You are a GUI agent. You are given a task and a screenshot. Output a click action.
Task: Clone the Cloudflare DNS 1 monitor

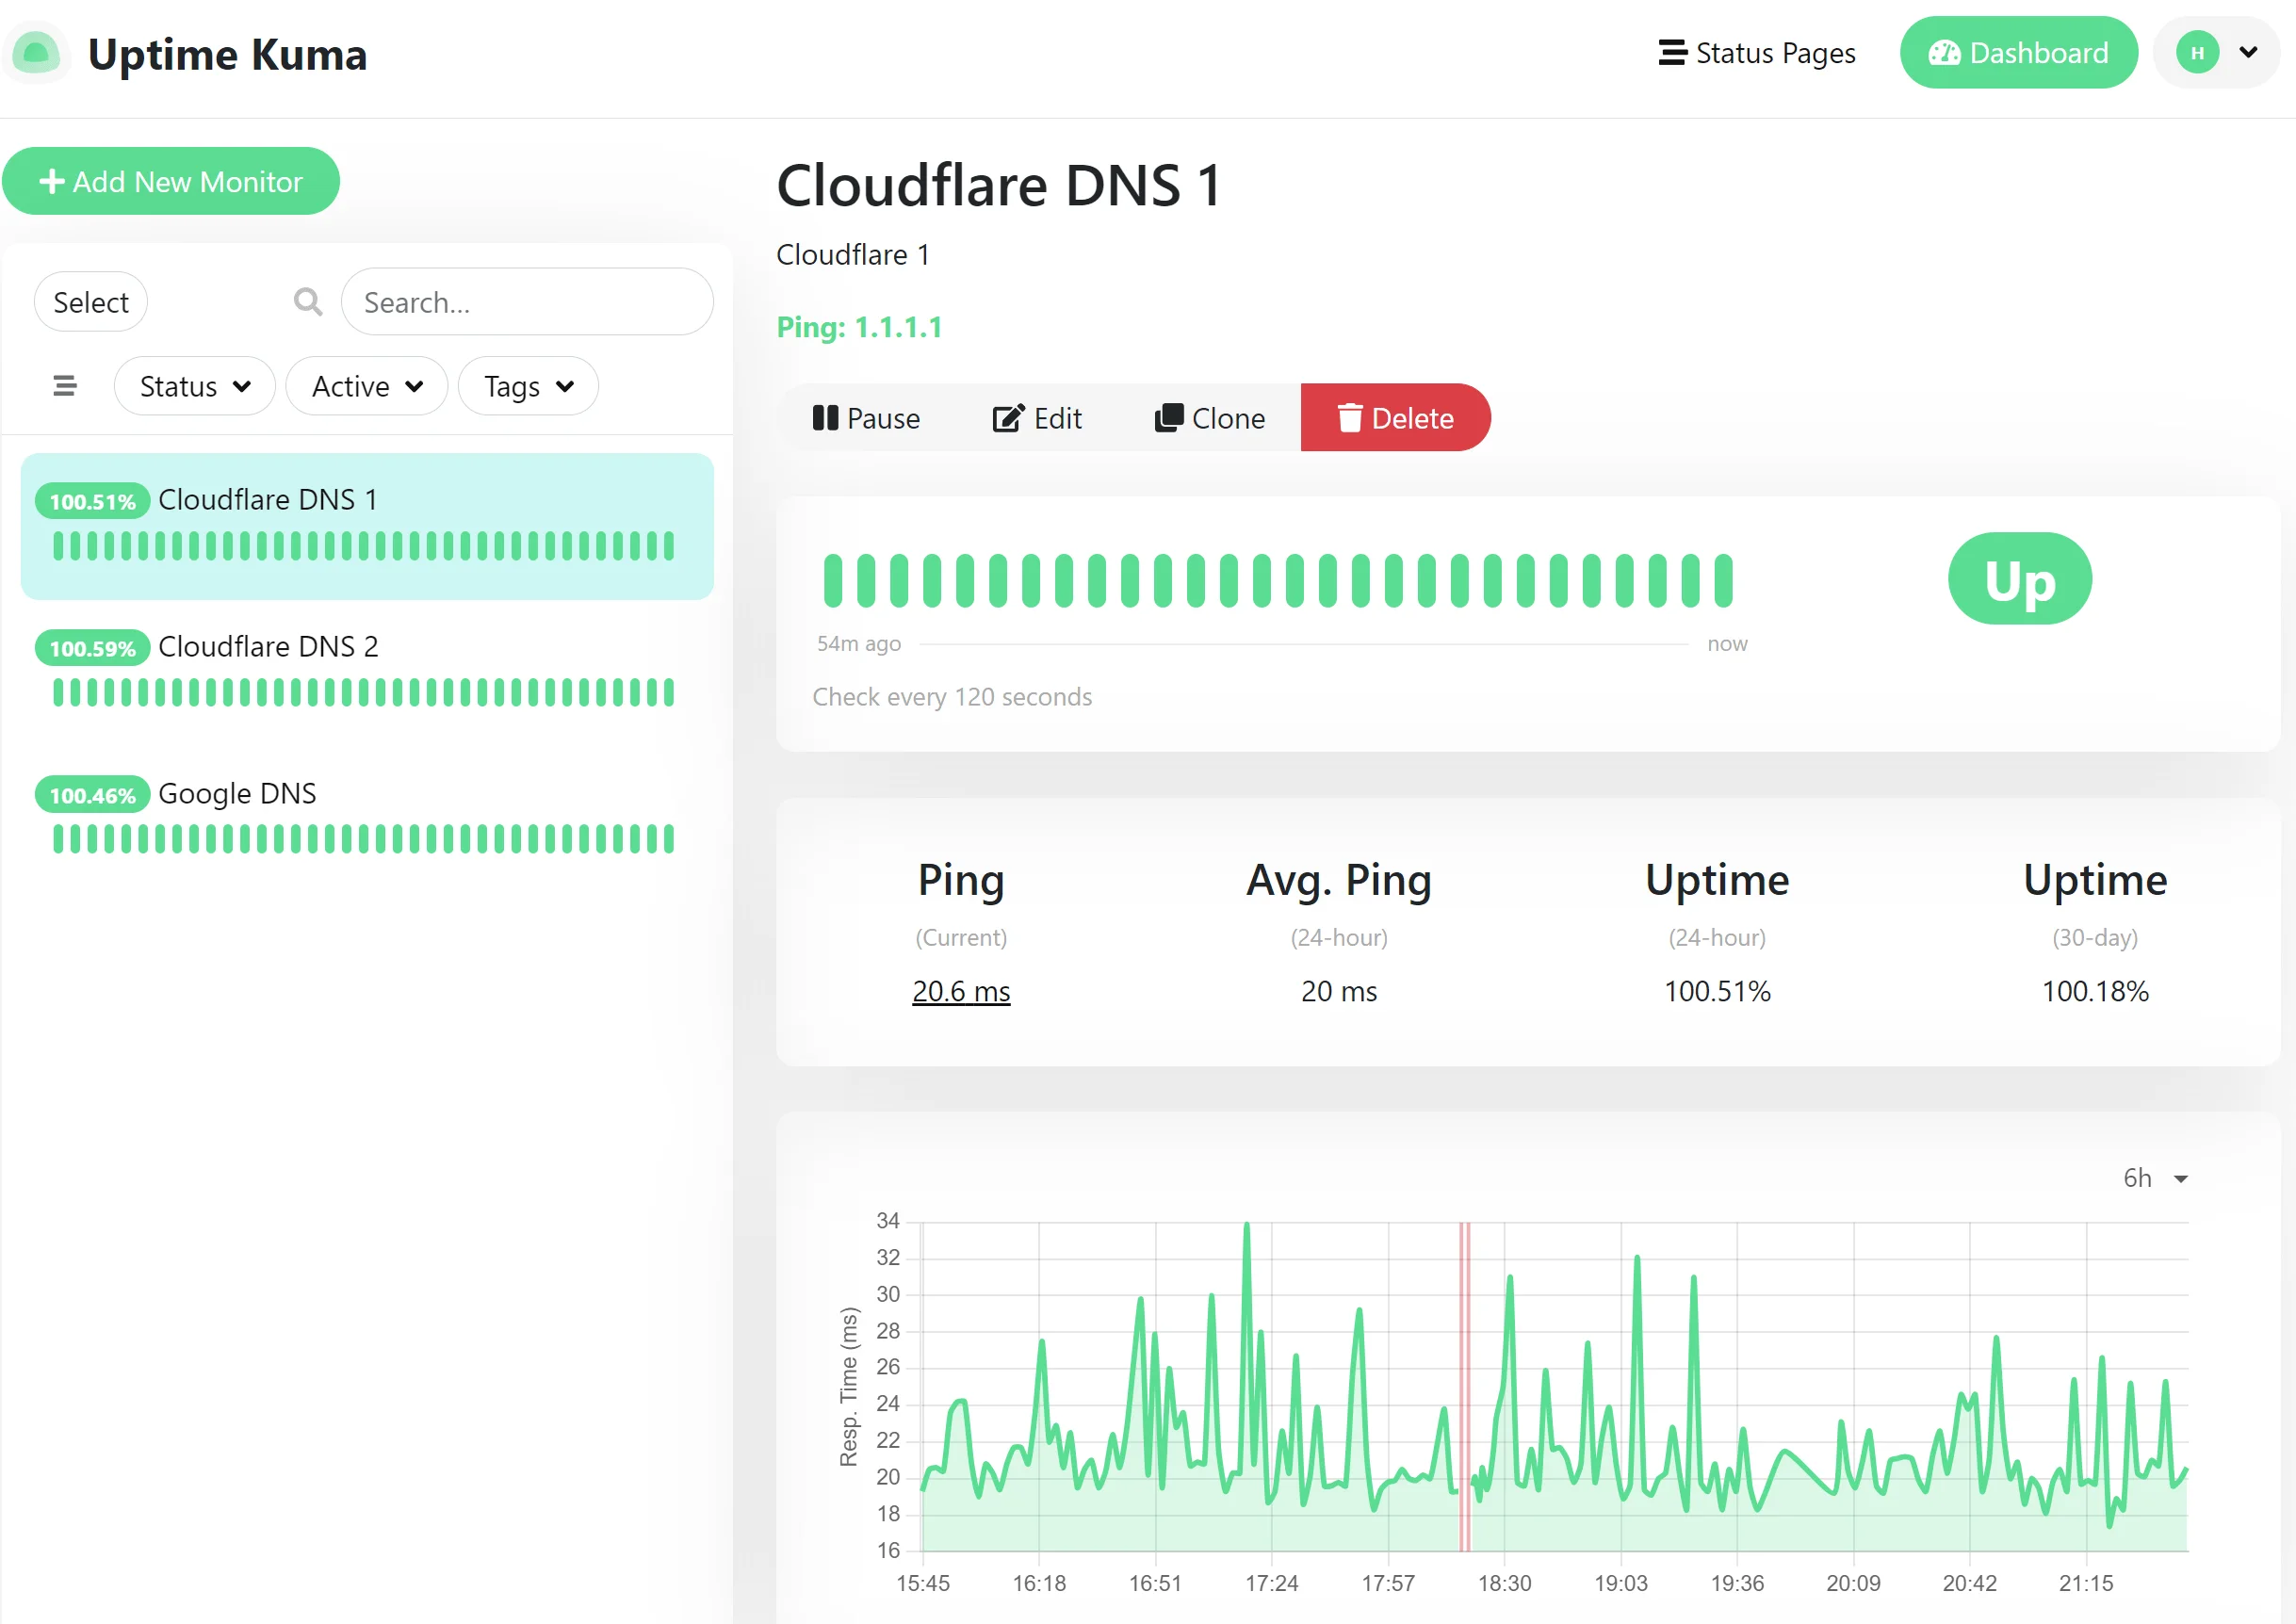(1209, 417)
